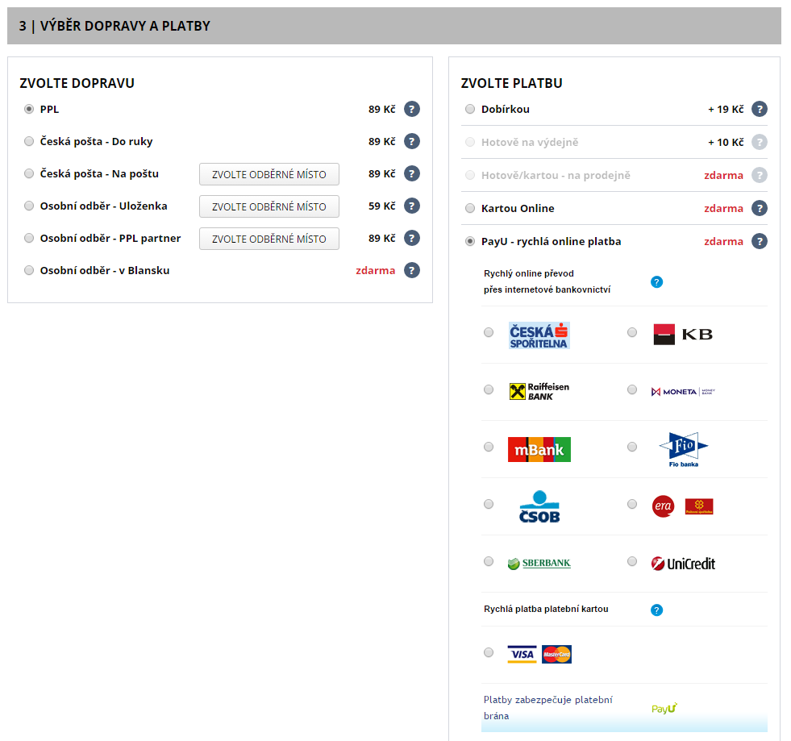Viewport: 791px width, 741px height.
Task: Pick Moneta bank radio button
Action: [631, 389]
